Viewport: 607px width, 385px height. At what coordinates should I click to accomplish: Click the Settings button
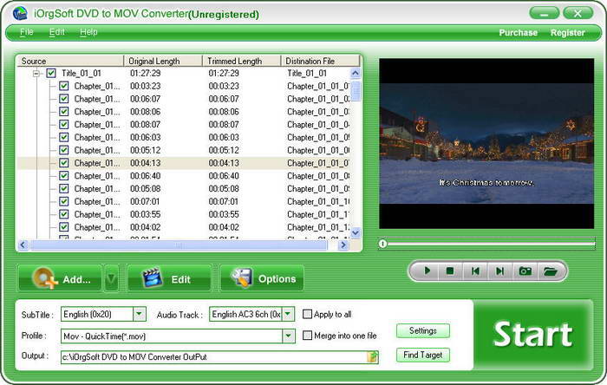coord(423,331)
